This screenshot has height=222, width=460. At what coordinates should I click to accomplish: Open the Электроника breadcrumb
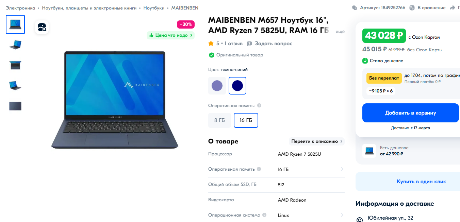[20, 8]
